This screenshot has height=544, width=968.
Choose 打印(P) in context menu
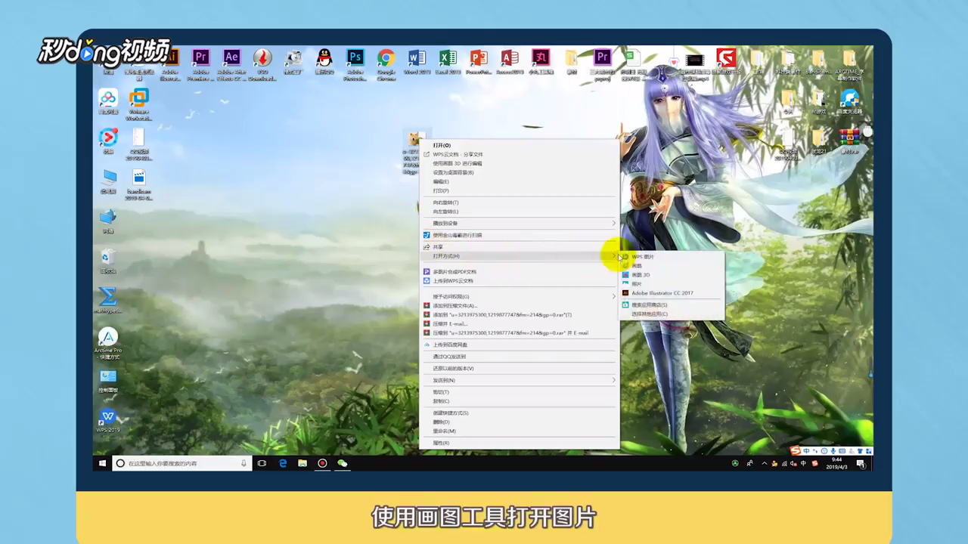click(520, 190)
